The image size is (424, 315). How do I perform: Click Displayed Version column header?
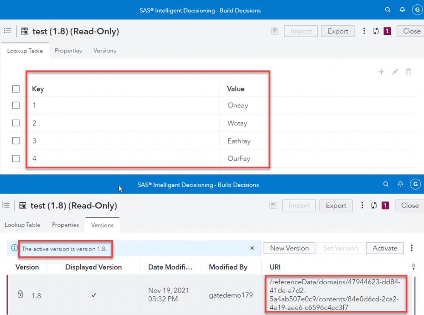coord(93,267)
